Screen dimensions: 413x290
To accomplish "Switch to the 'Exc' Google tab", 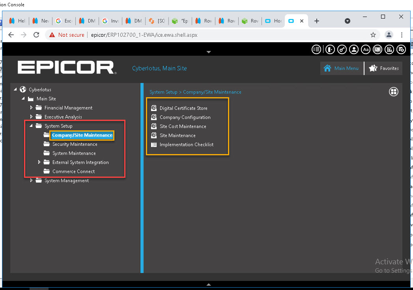I will coord(64,21).
